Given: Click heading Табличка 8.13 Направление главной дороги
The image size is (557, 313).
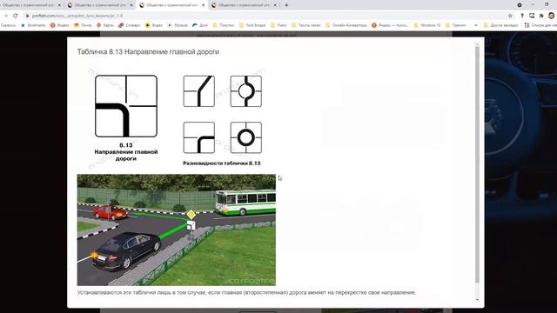Looking at the screenshot, I should click(148, 52).
